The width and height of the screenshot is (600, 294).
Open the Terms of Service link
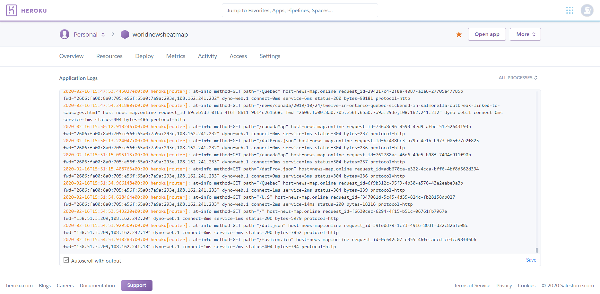[x=472, y=286]
